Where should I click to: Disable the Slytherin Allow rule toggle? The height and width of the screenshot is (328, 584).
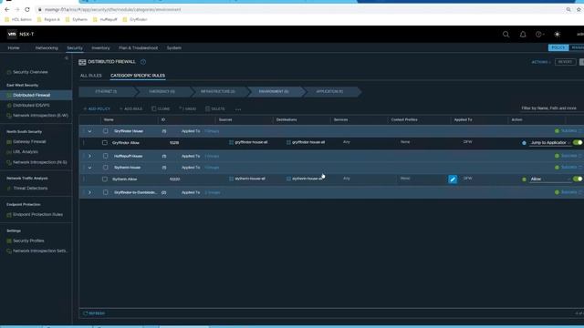coord(578,179)
